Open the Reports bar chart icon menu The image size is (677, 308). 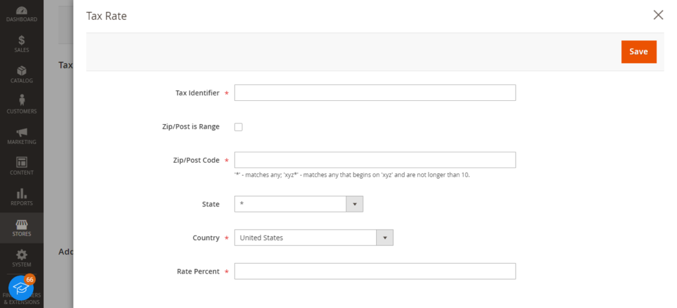(x=22, y=197)
